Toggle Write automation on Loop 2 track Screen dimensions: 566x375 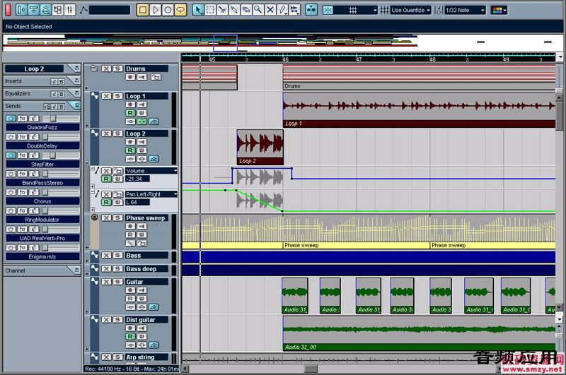point(142,150)
